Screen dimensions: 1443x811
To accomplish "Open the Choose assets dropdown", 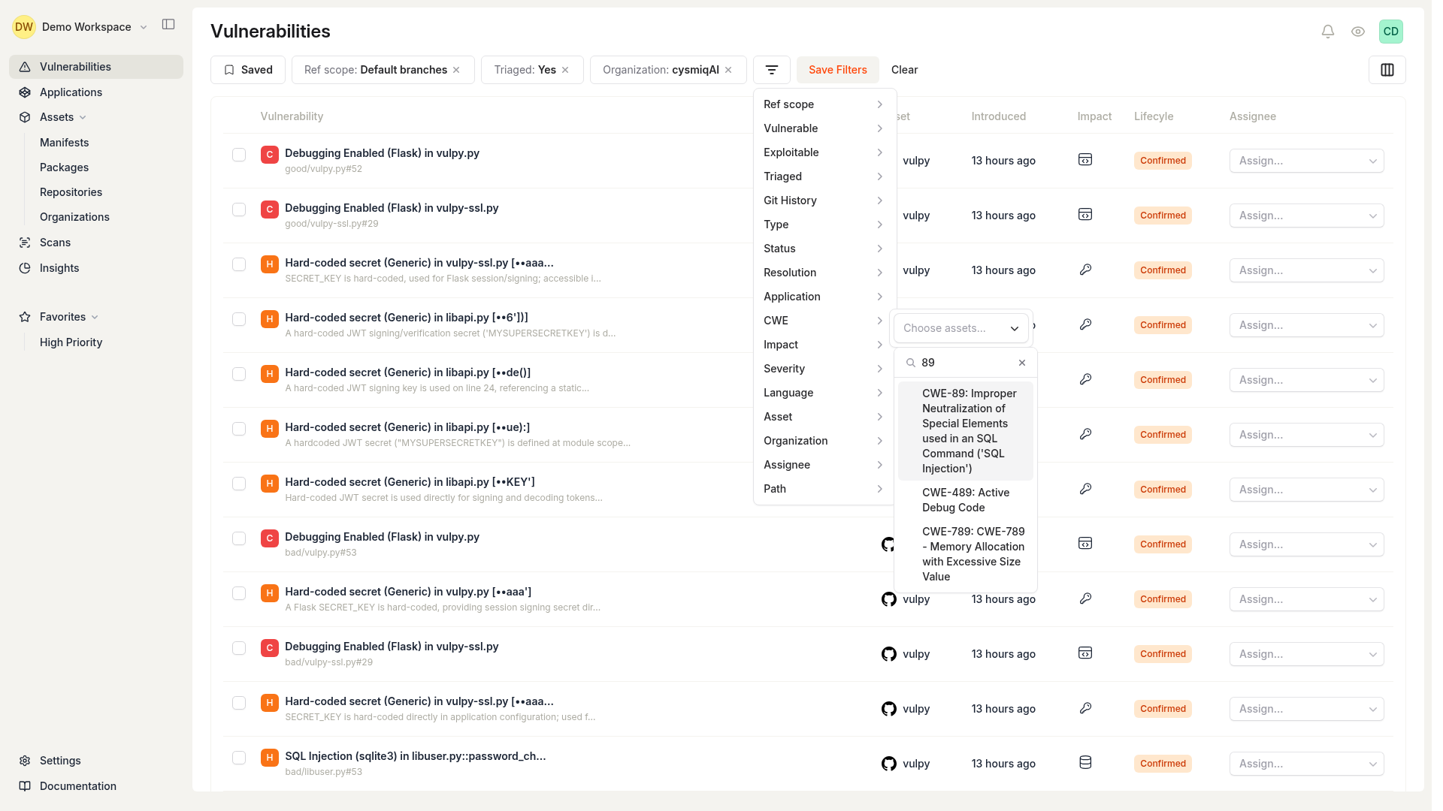I will click(x=960, y=328).
